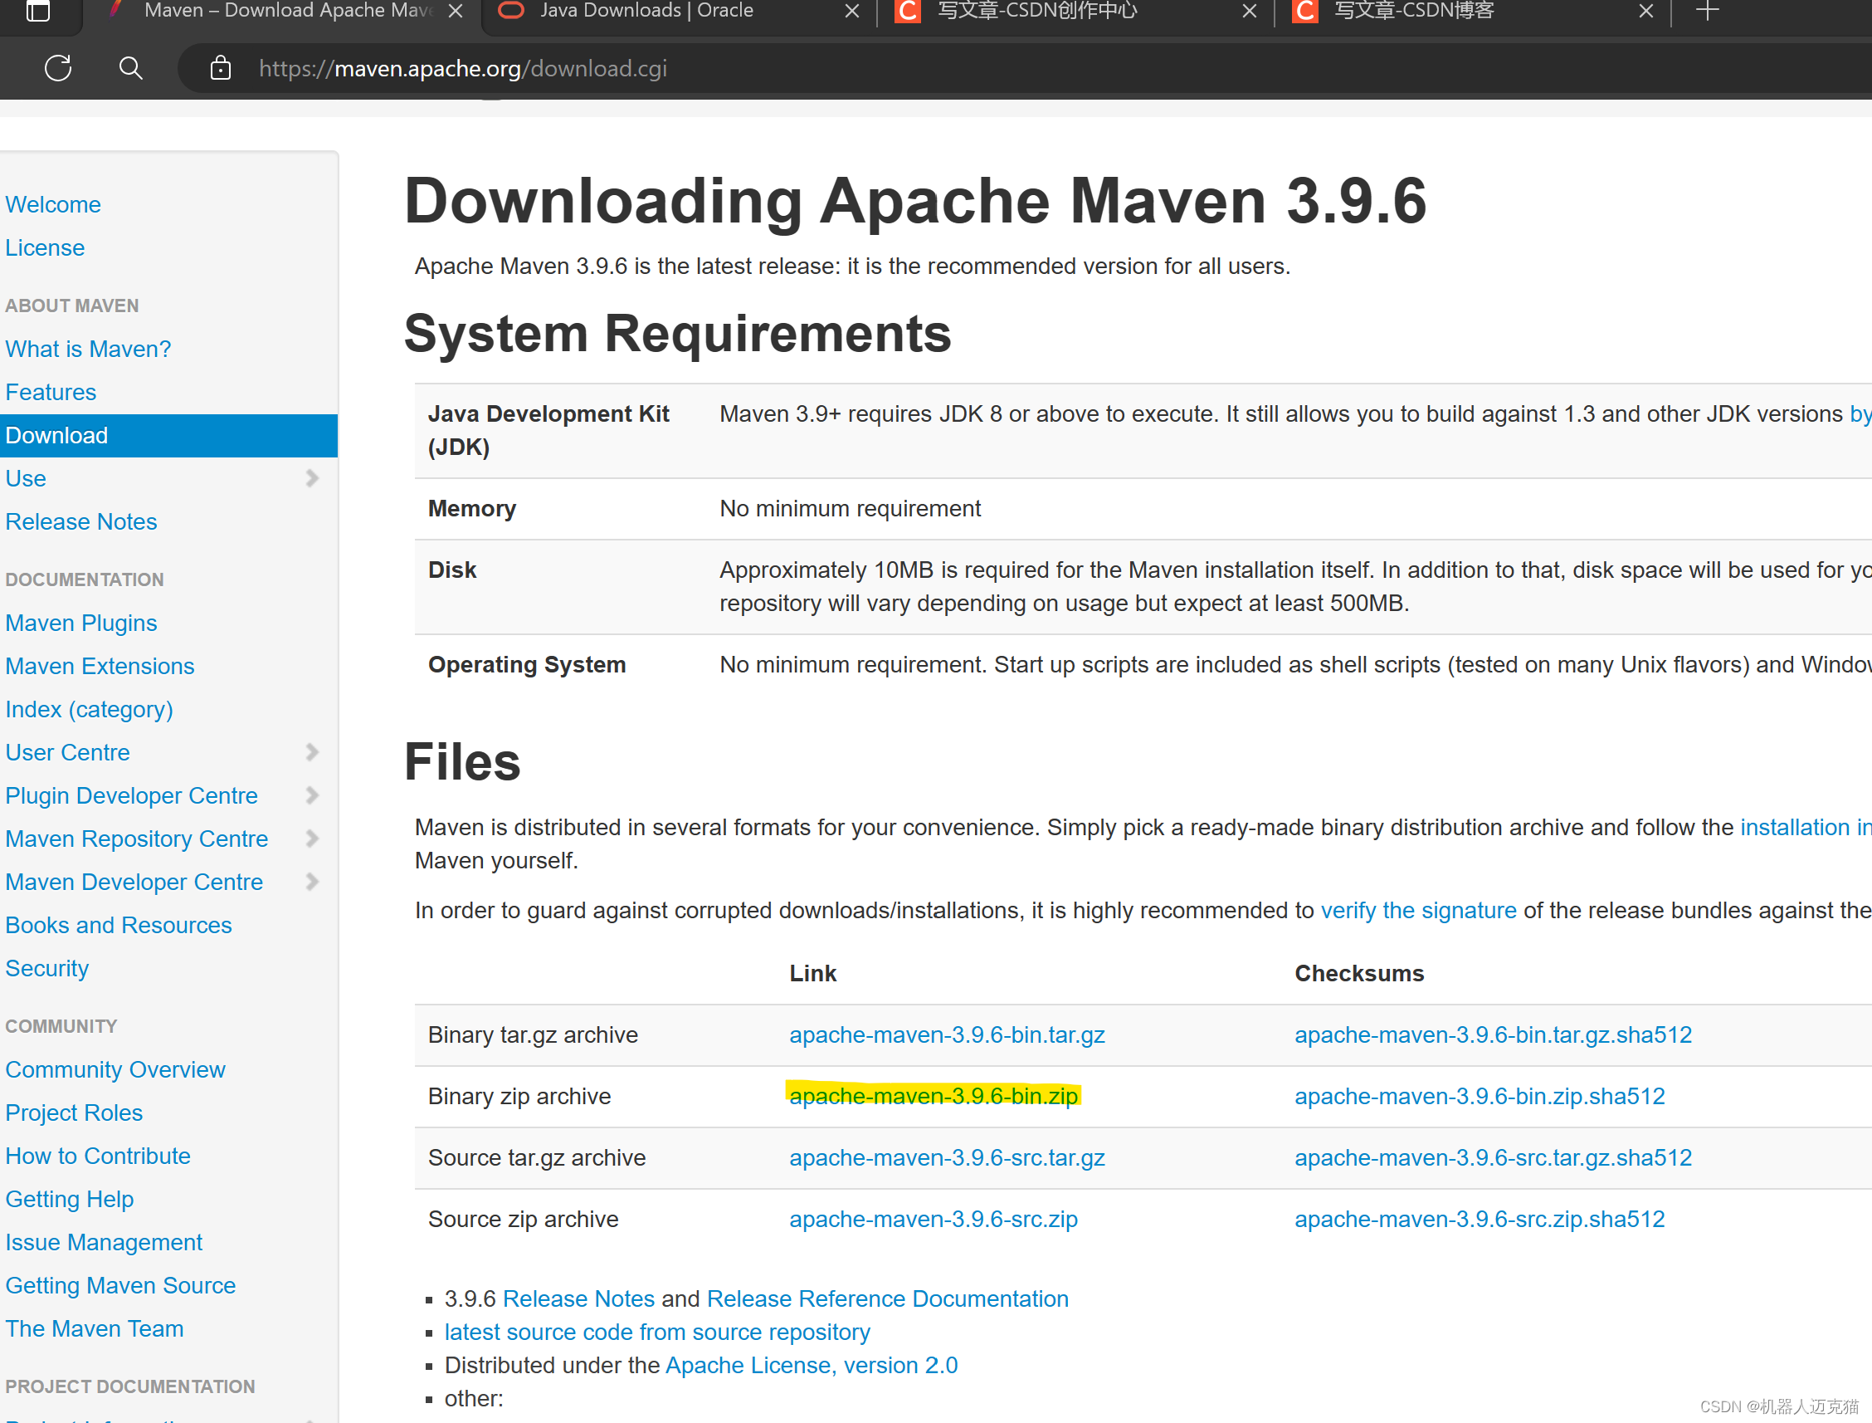Image resolution: width=1872 pixels, height=1423 pixels.
Task: Open Index (category) link
Action: (x=89, y=710)
